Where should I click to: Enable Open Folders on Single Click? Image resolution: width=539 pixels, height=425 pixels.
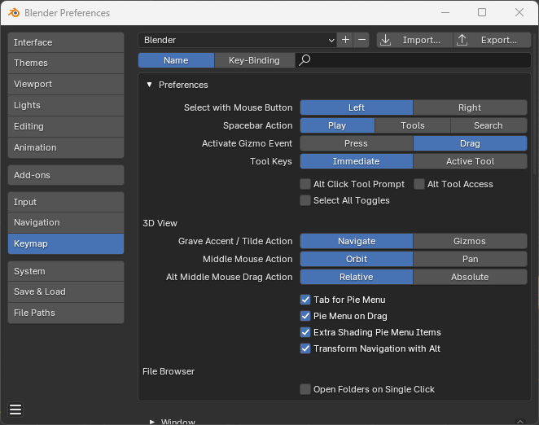pyautogui.click(x=305, y=389)
